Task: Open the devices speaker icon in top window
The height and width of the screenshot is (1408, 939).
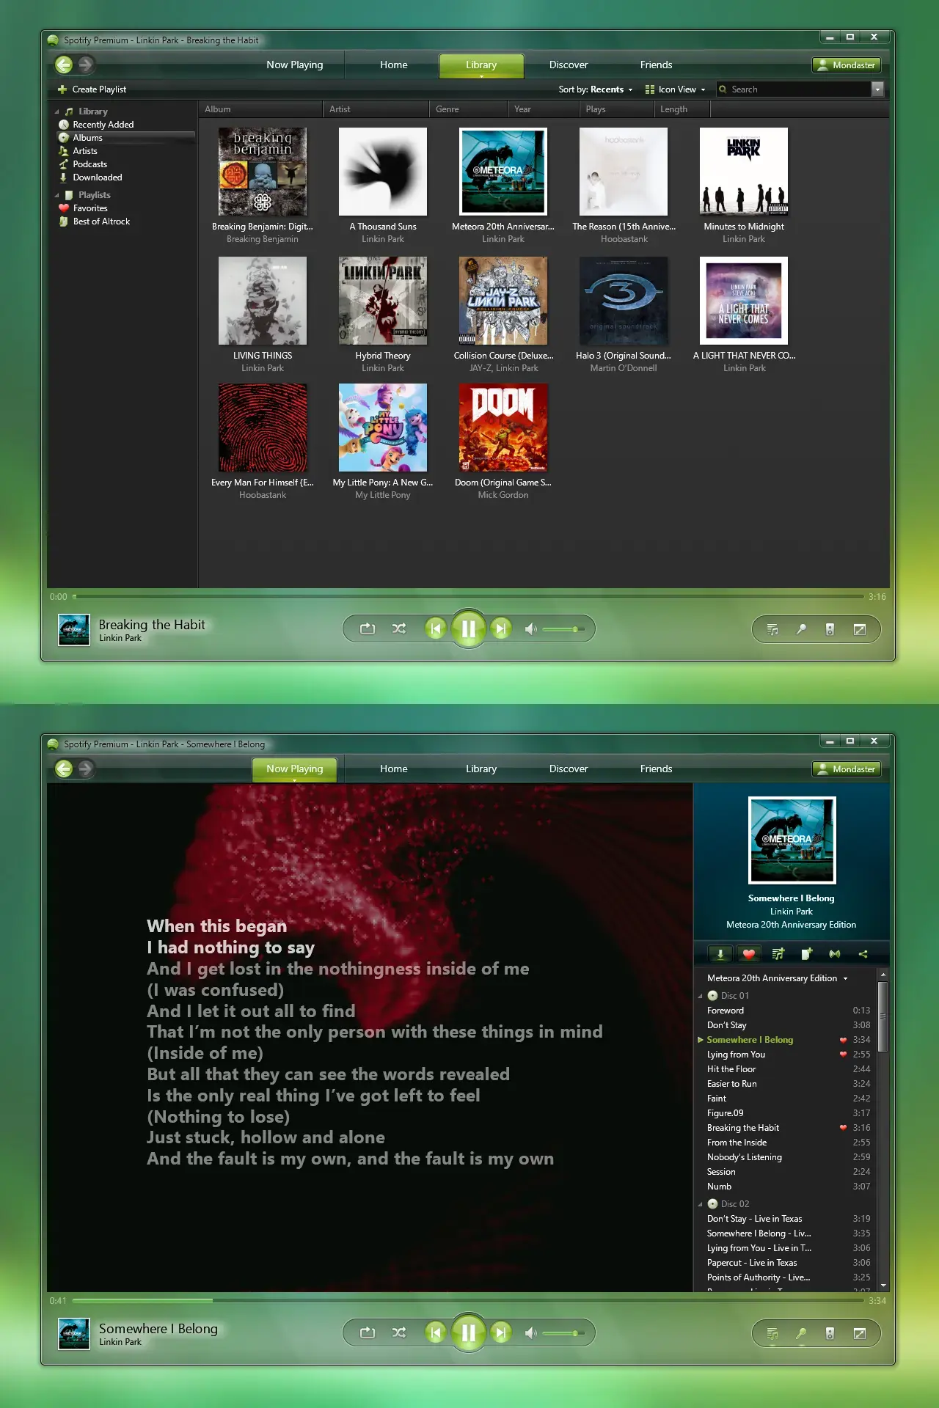Action: pyautogui.click(x=830, y=629)
